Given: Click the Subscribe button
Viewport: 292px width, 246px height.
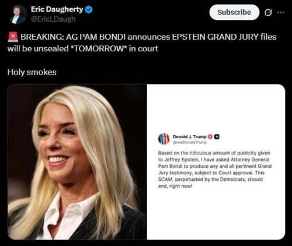Looking at the screenshot, I should coord(234,12).
